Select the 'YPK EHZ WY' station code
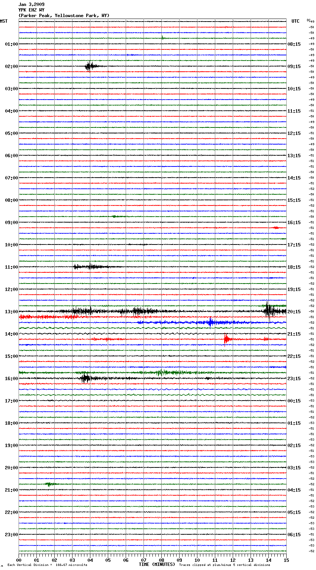 tap(31, 10)
